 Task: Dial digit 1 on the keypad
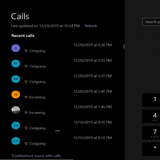coord(151,100)
